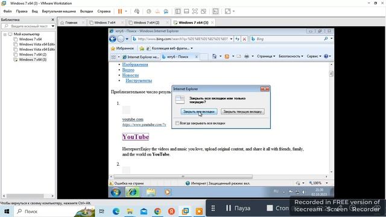The width and height of the screenshot is (386, 217).
Task: Click 'Пауза' in the screen recorder bar
Action: click(x=238, y=208)
